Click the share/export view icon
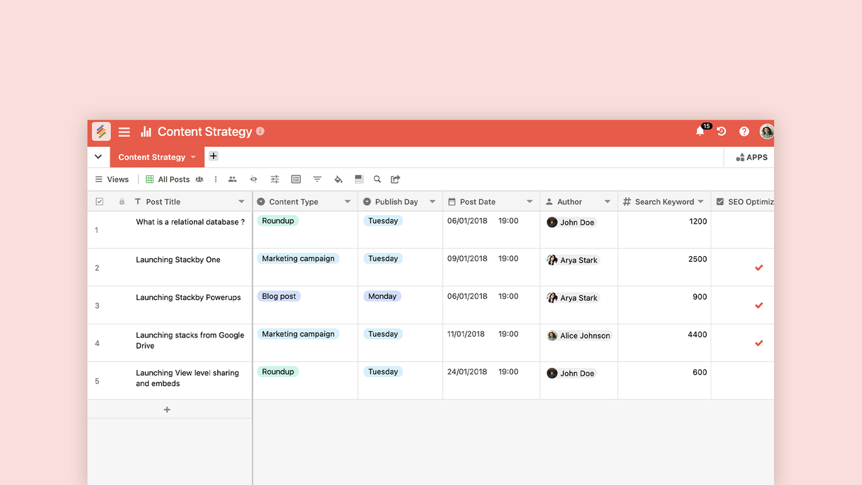Screen dimensions: 862x485 click(x=396, y=179)
